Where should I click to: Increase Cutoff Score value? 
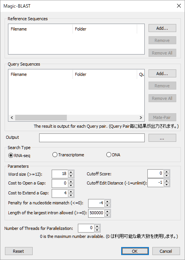click(166, 172)
